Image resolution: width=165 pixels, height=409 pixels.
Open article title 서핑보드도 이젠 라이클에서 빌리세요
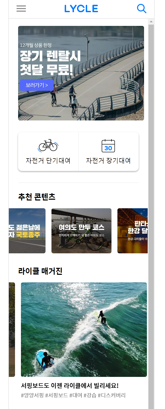pyautogui.click(x=70, y=385)
